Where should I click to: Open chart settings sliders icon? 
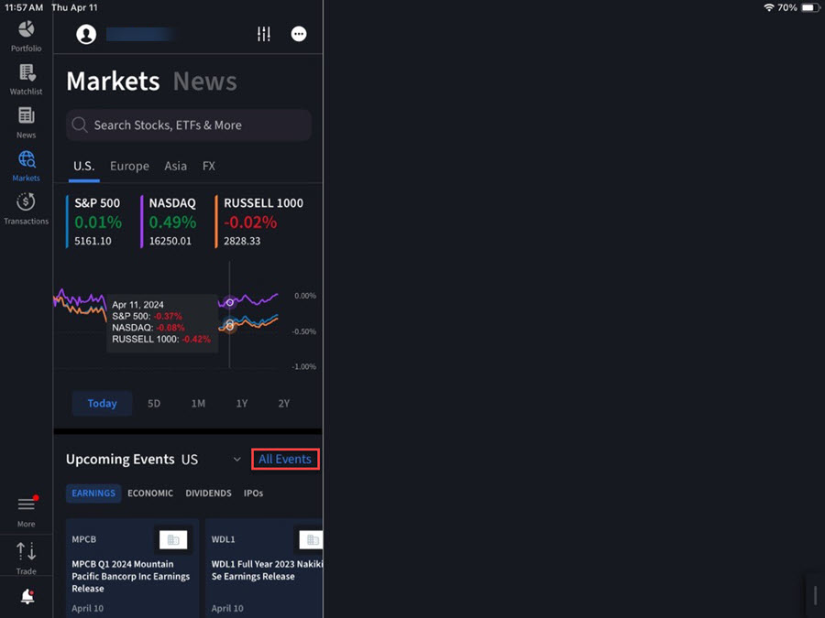264,34
